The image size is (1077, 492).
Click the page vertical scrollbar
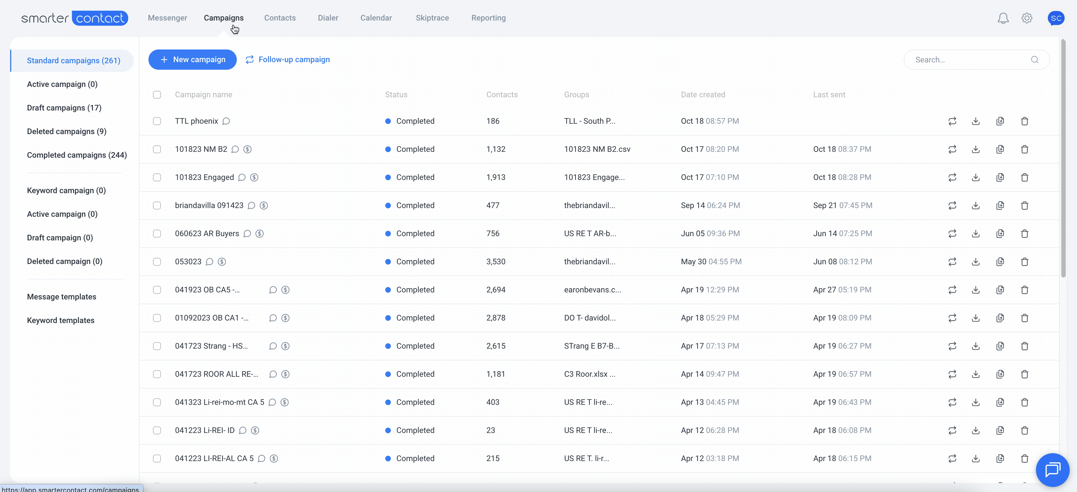(x=1063, y=158)
